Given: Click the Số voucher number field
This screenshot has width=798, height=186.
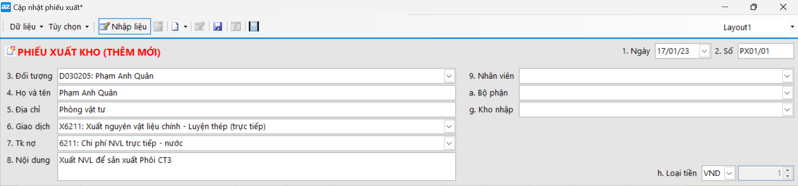Looking at the screenshot, I should (x=765, y=51).
